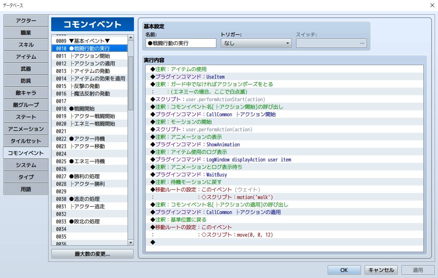Image resolution: width=438 pixels, height=278 pixels.
Task: Select the command line 注釈:アイテムの使用
Action: [284, 69]
